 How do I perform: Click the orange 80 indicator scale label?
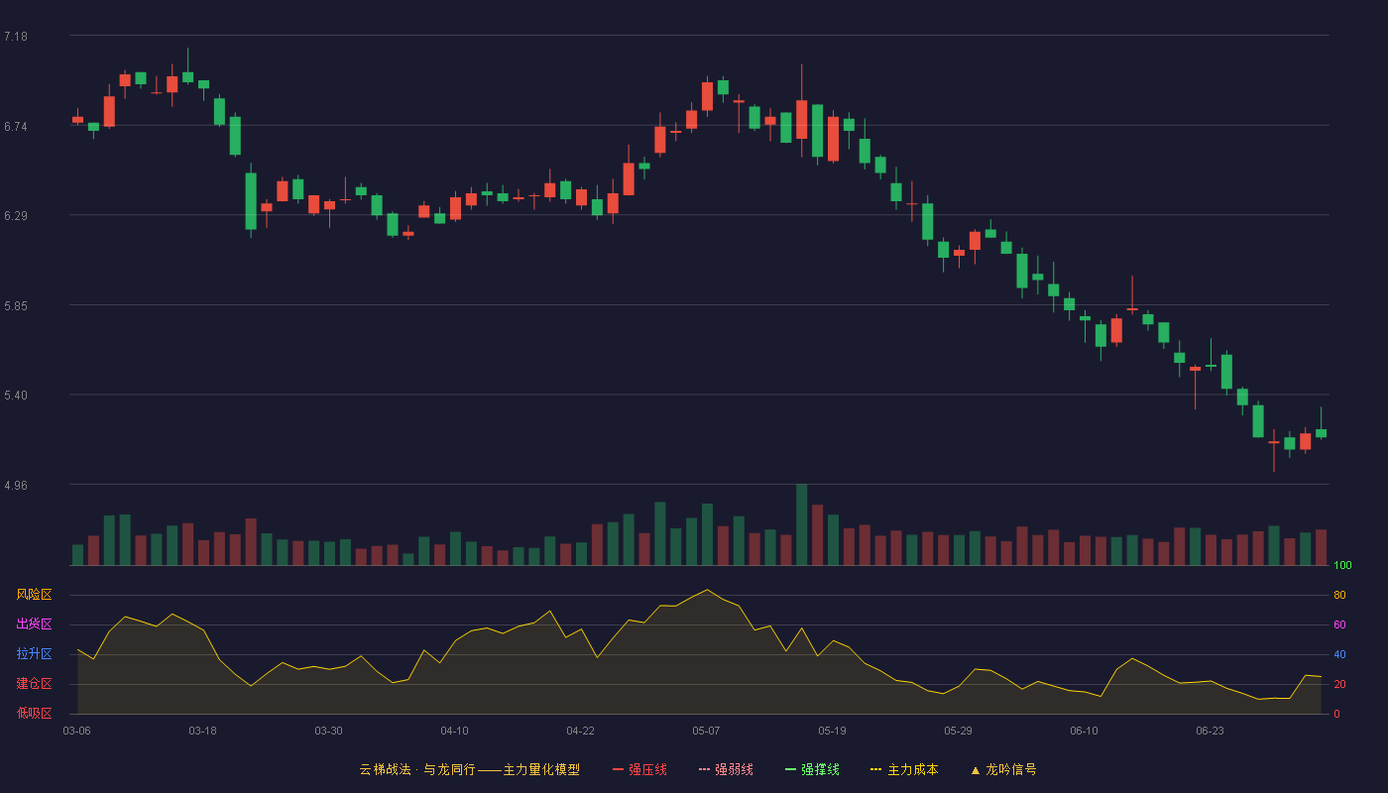pyautogui.click(x=1339, y=595)
